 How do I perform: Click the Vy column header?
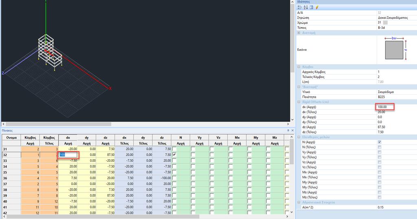(200, 137)
